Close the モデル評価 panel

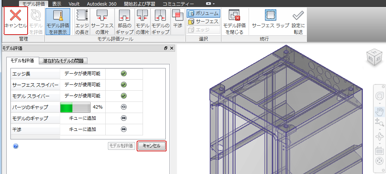click(x=172, y=48)
